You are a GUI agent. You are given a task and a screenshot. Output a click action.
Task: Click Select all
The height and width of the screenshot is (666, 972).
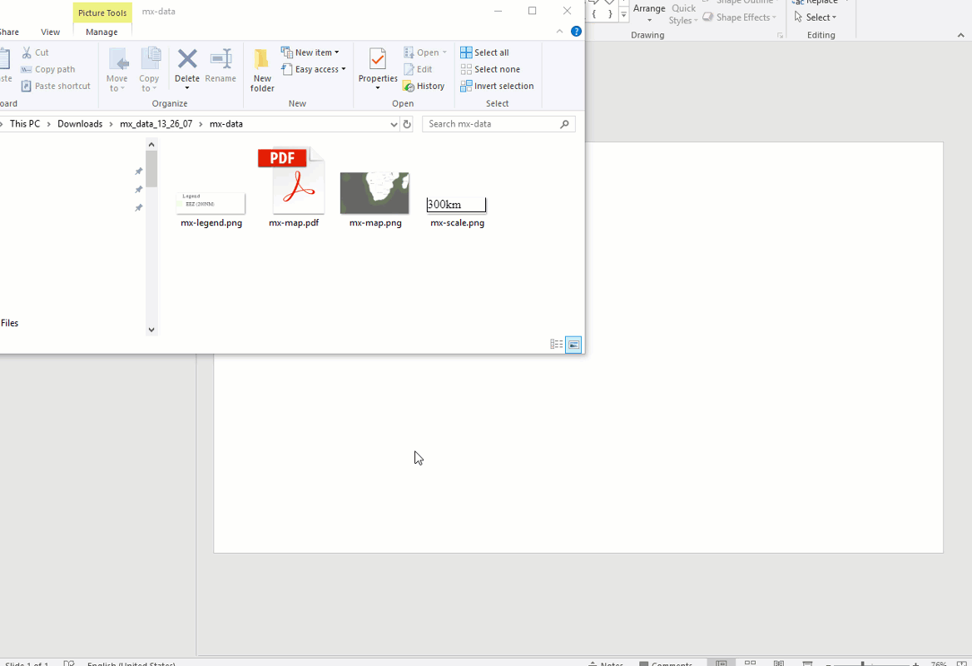coord(485,52)
